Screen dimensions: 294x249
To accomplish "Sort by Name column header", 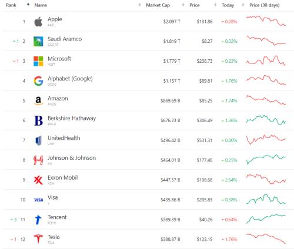I will [41, 5].
